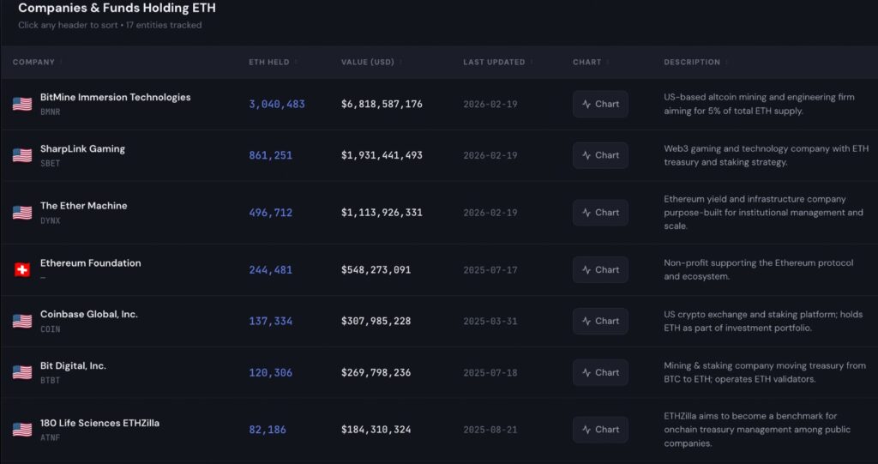
Task: Click ETH held value 3,040,483
Action: (x=277, y=105)
